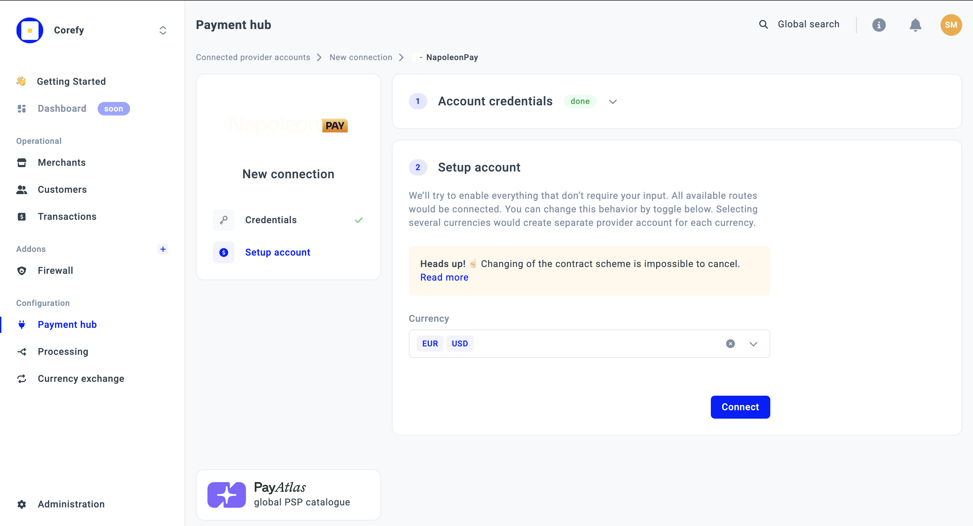Screen dimensions: 973x526
Task: Click the Dashboard grid icon
Action: 22,109
